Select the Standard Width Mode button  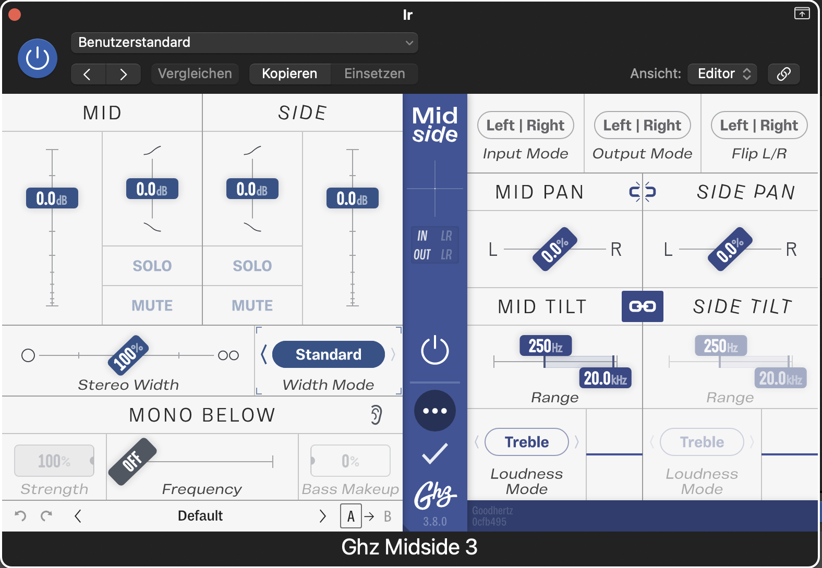tap(328, 354)
